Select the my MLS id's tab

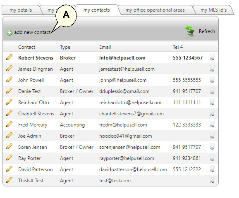(213, 10)
